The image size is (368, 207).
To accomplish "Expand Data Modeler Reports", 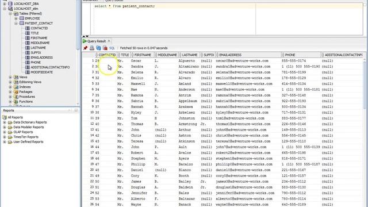I will [5, 127].
